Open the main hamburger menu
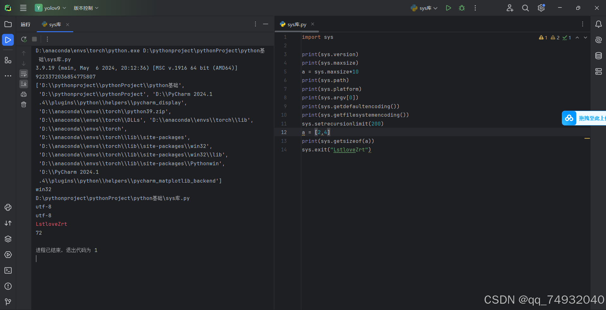 (x=23, y=8)
